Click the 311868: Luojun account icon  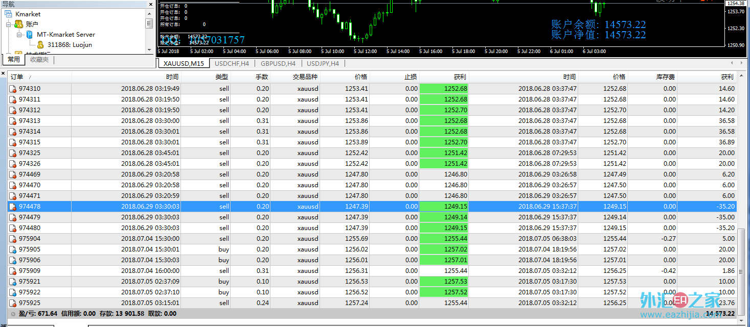[x=40, y=44]
